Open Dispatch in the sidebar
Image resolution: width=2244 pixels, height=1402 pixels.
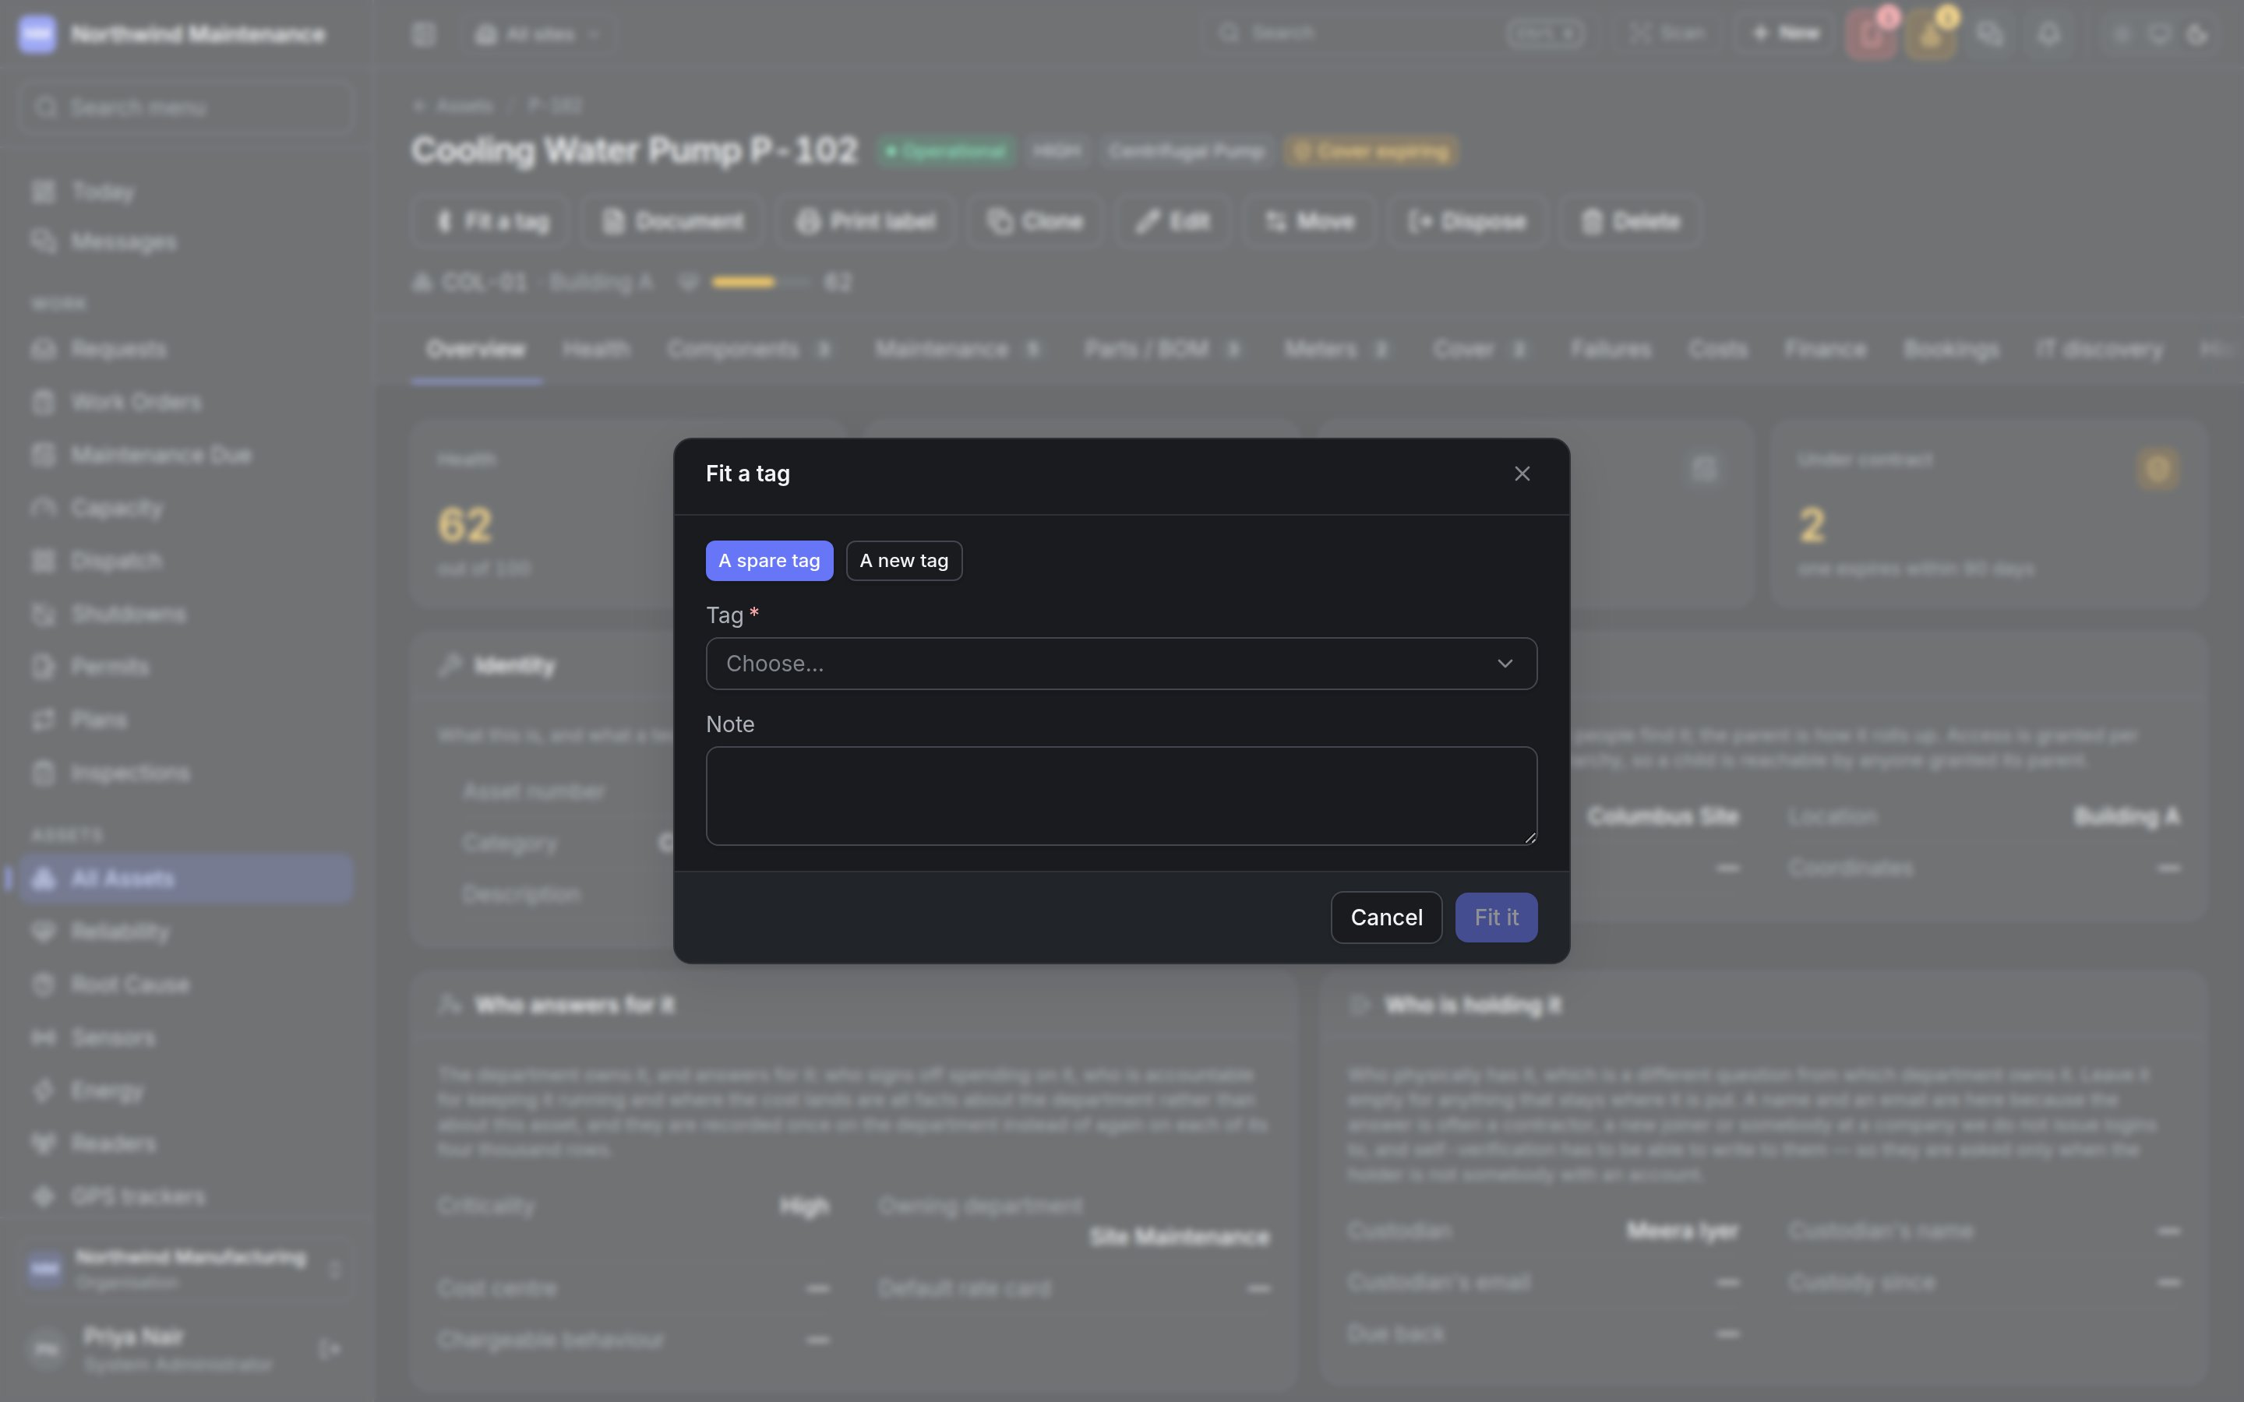click(x=185, y=561)
